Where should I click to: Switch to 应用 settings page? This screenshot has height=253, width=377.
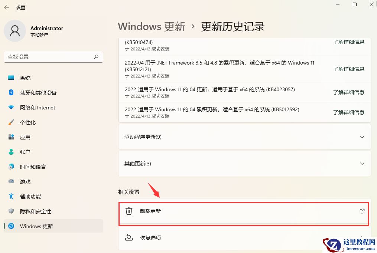pyautogui.click(x=25, y=137)
